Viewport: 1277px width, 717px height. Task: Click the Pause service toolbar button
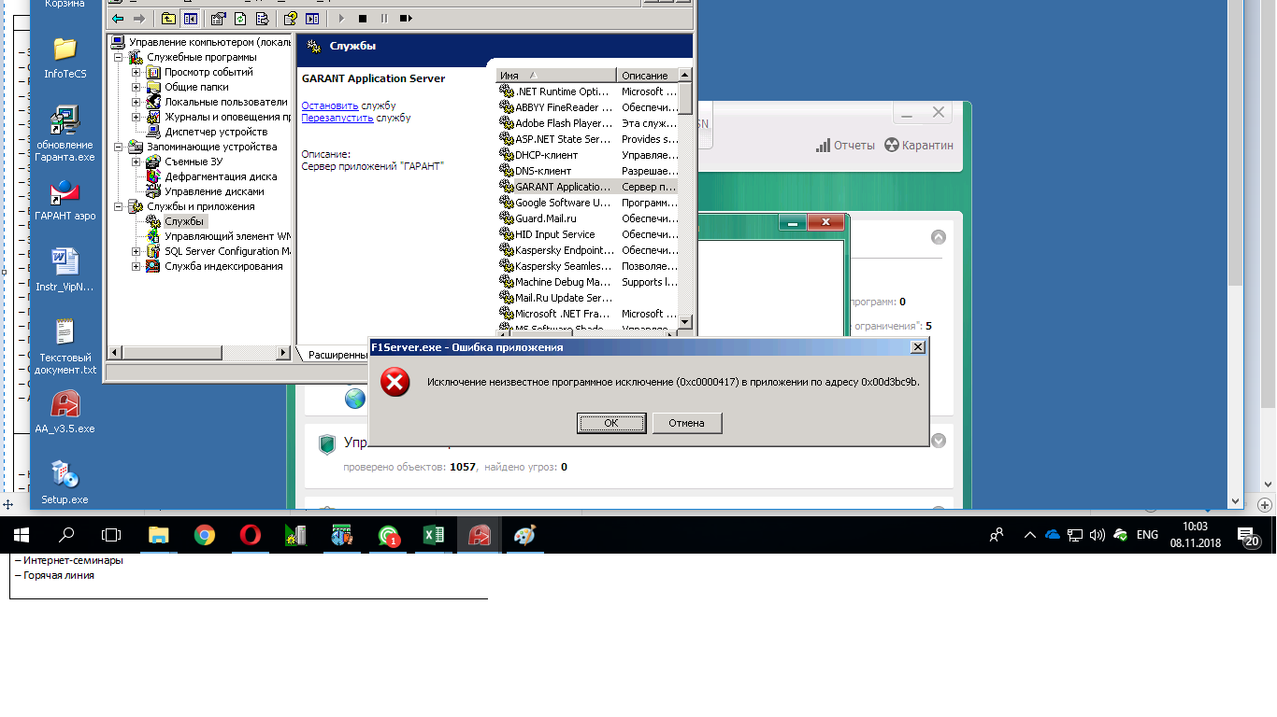click(x=384, y=18)
